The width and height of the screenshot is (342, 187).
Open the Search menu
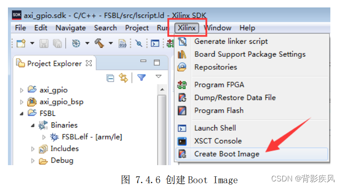pyautogui.click(x=105, y=28)
